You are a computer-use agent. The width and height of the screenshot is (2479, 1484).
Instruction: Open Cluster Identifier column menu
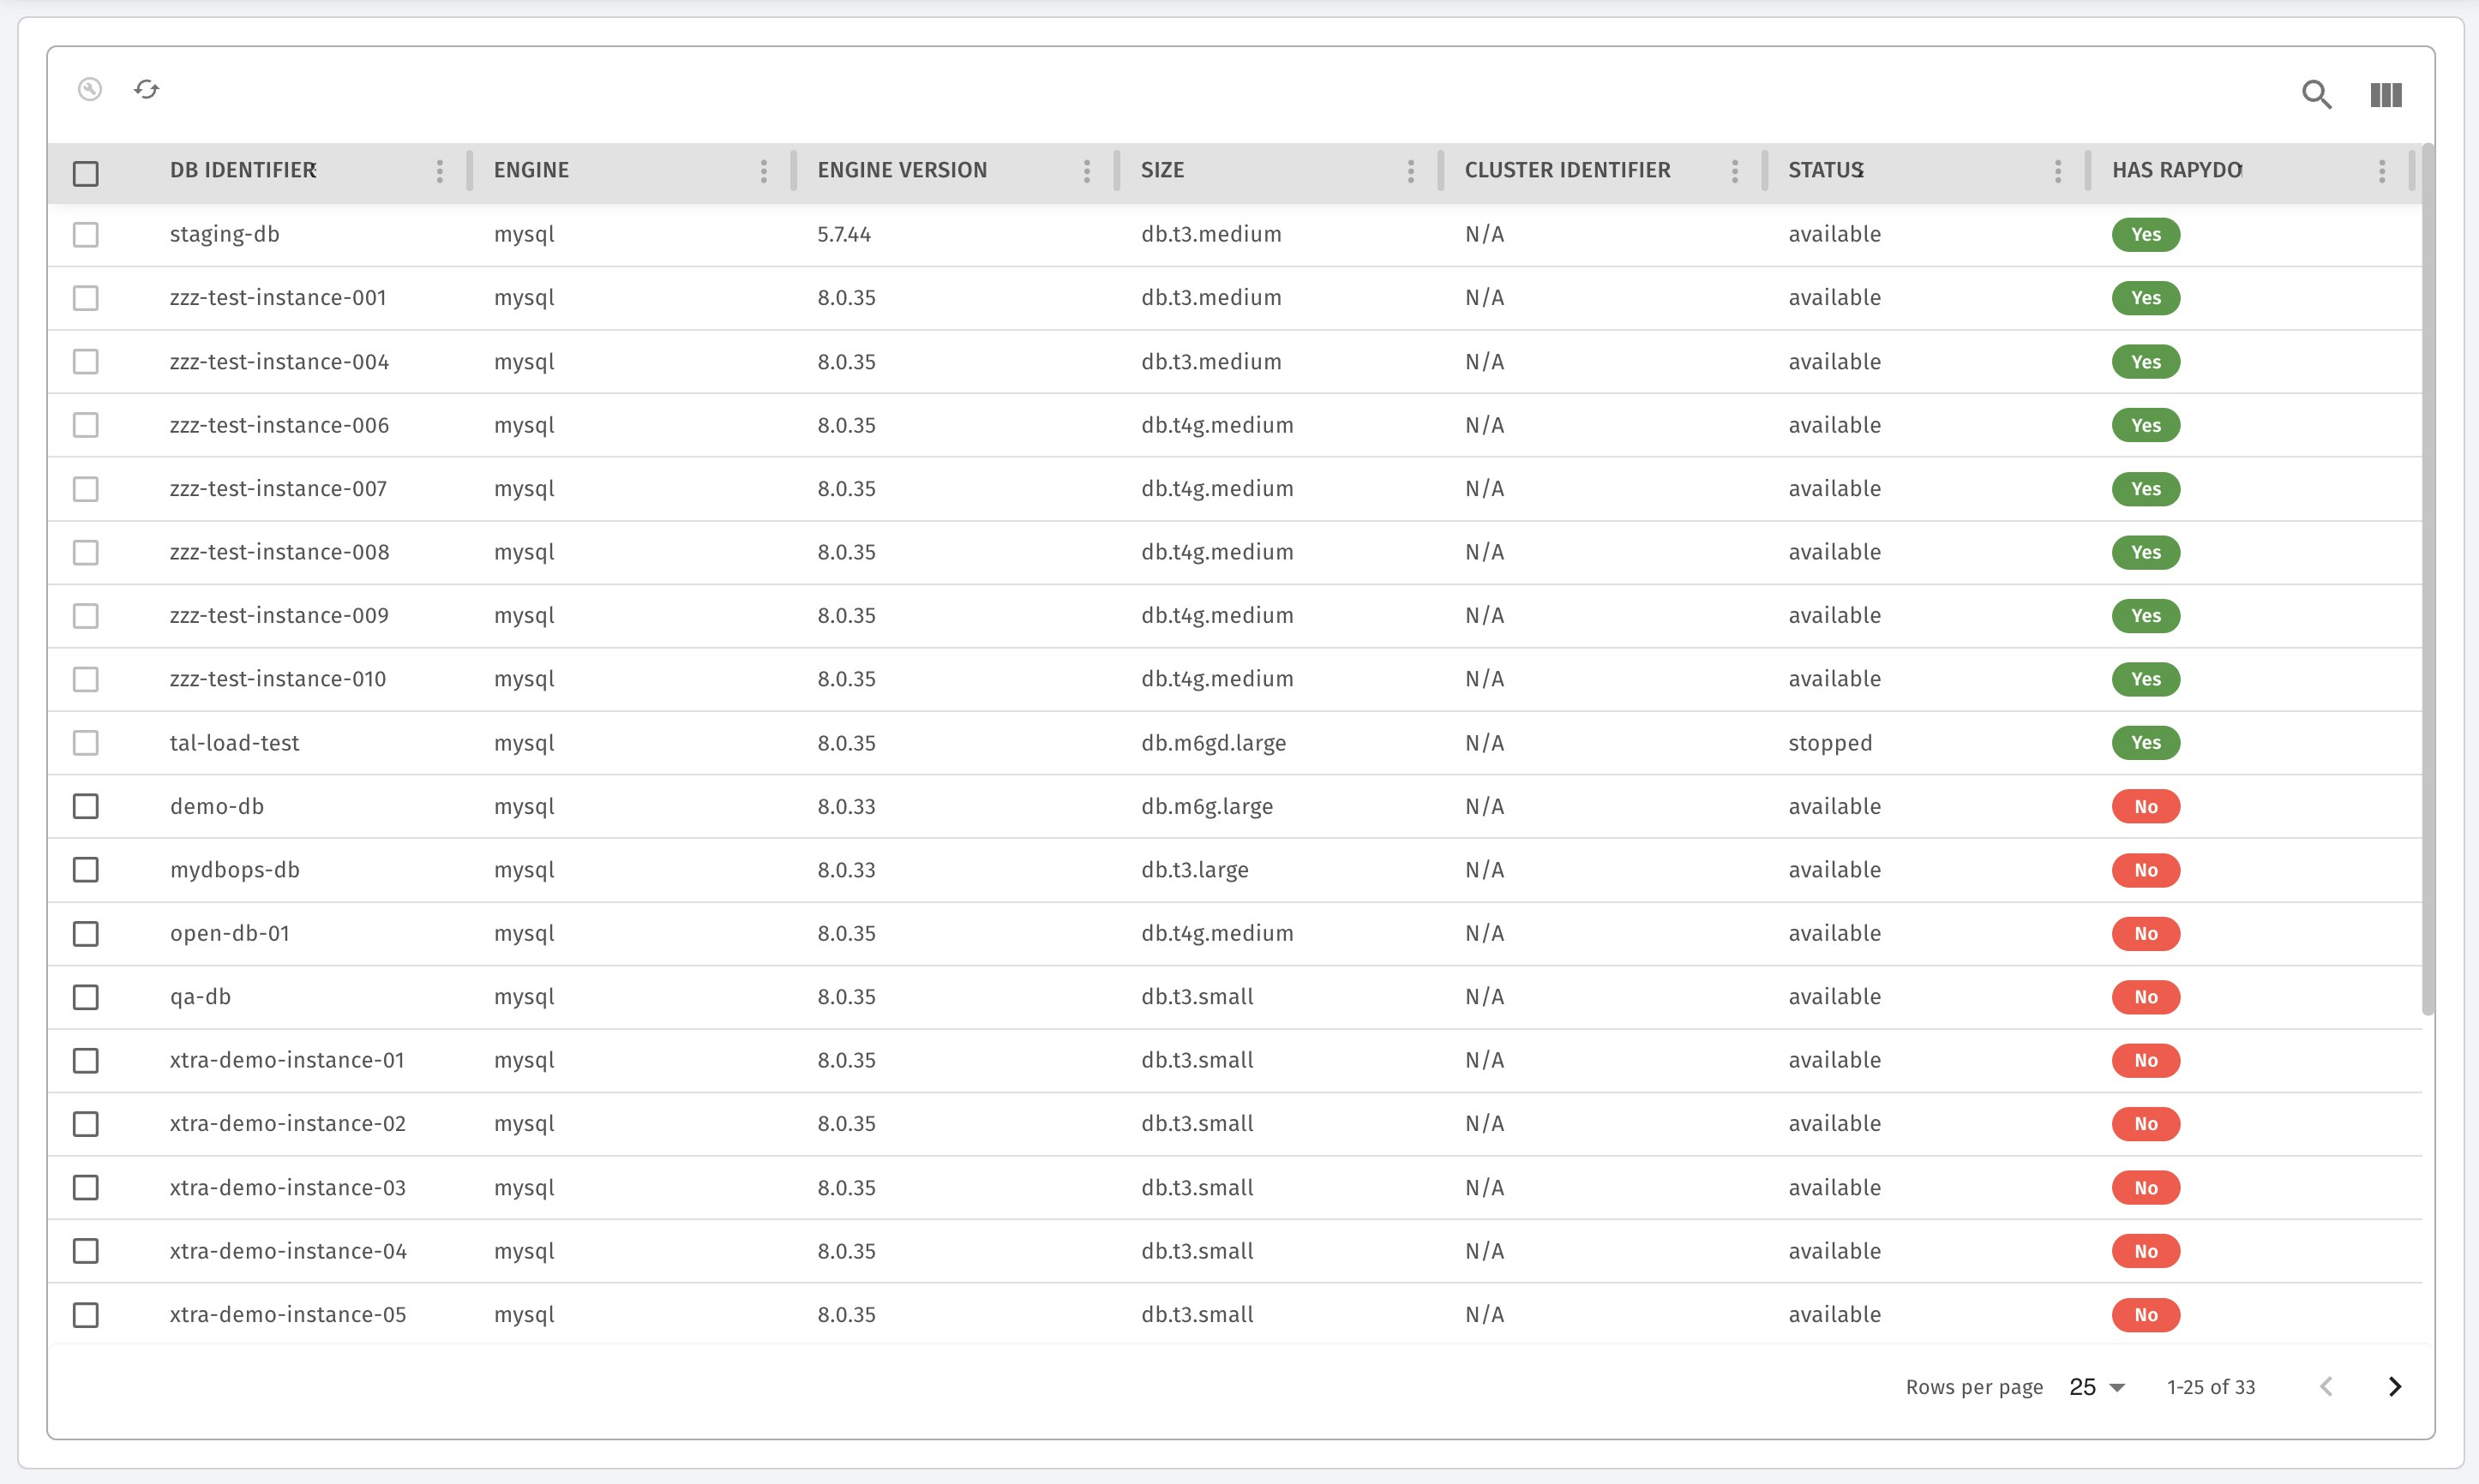[x=1734, y=171]
